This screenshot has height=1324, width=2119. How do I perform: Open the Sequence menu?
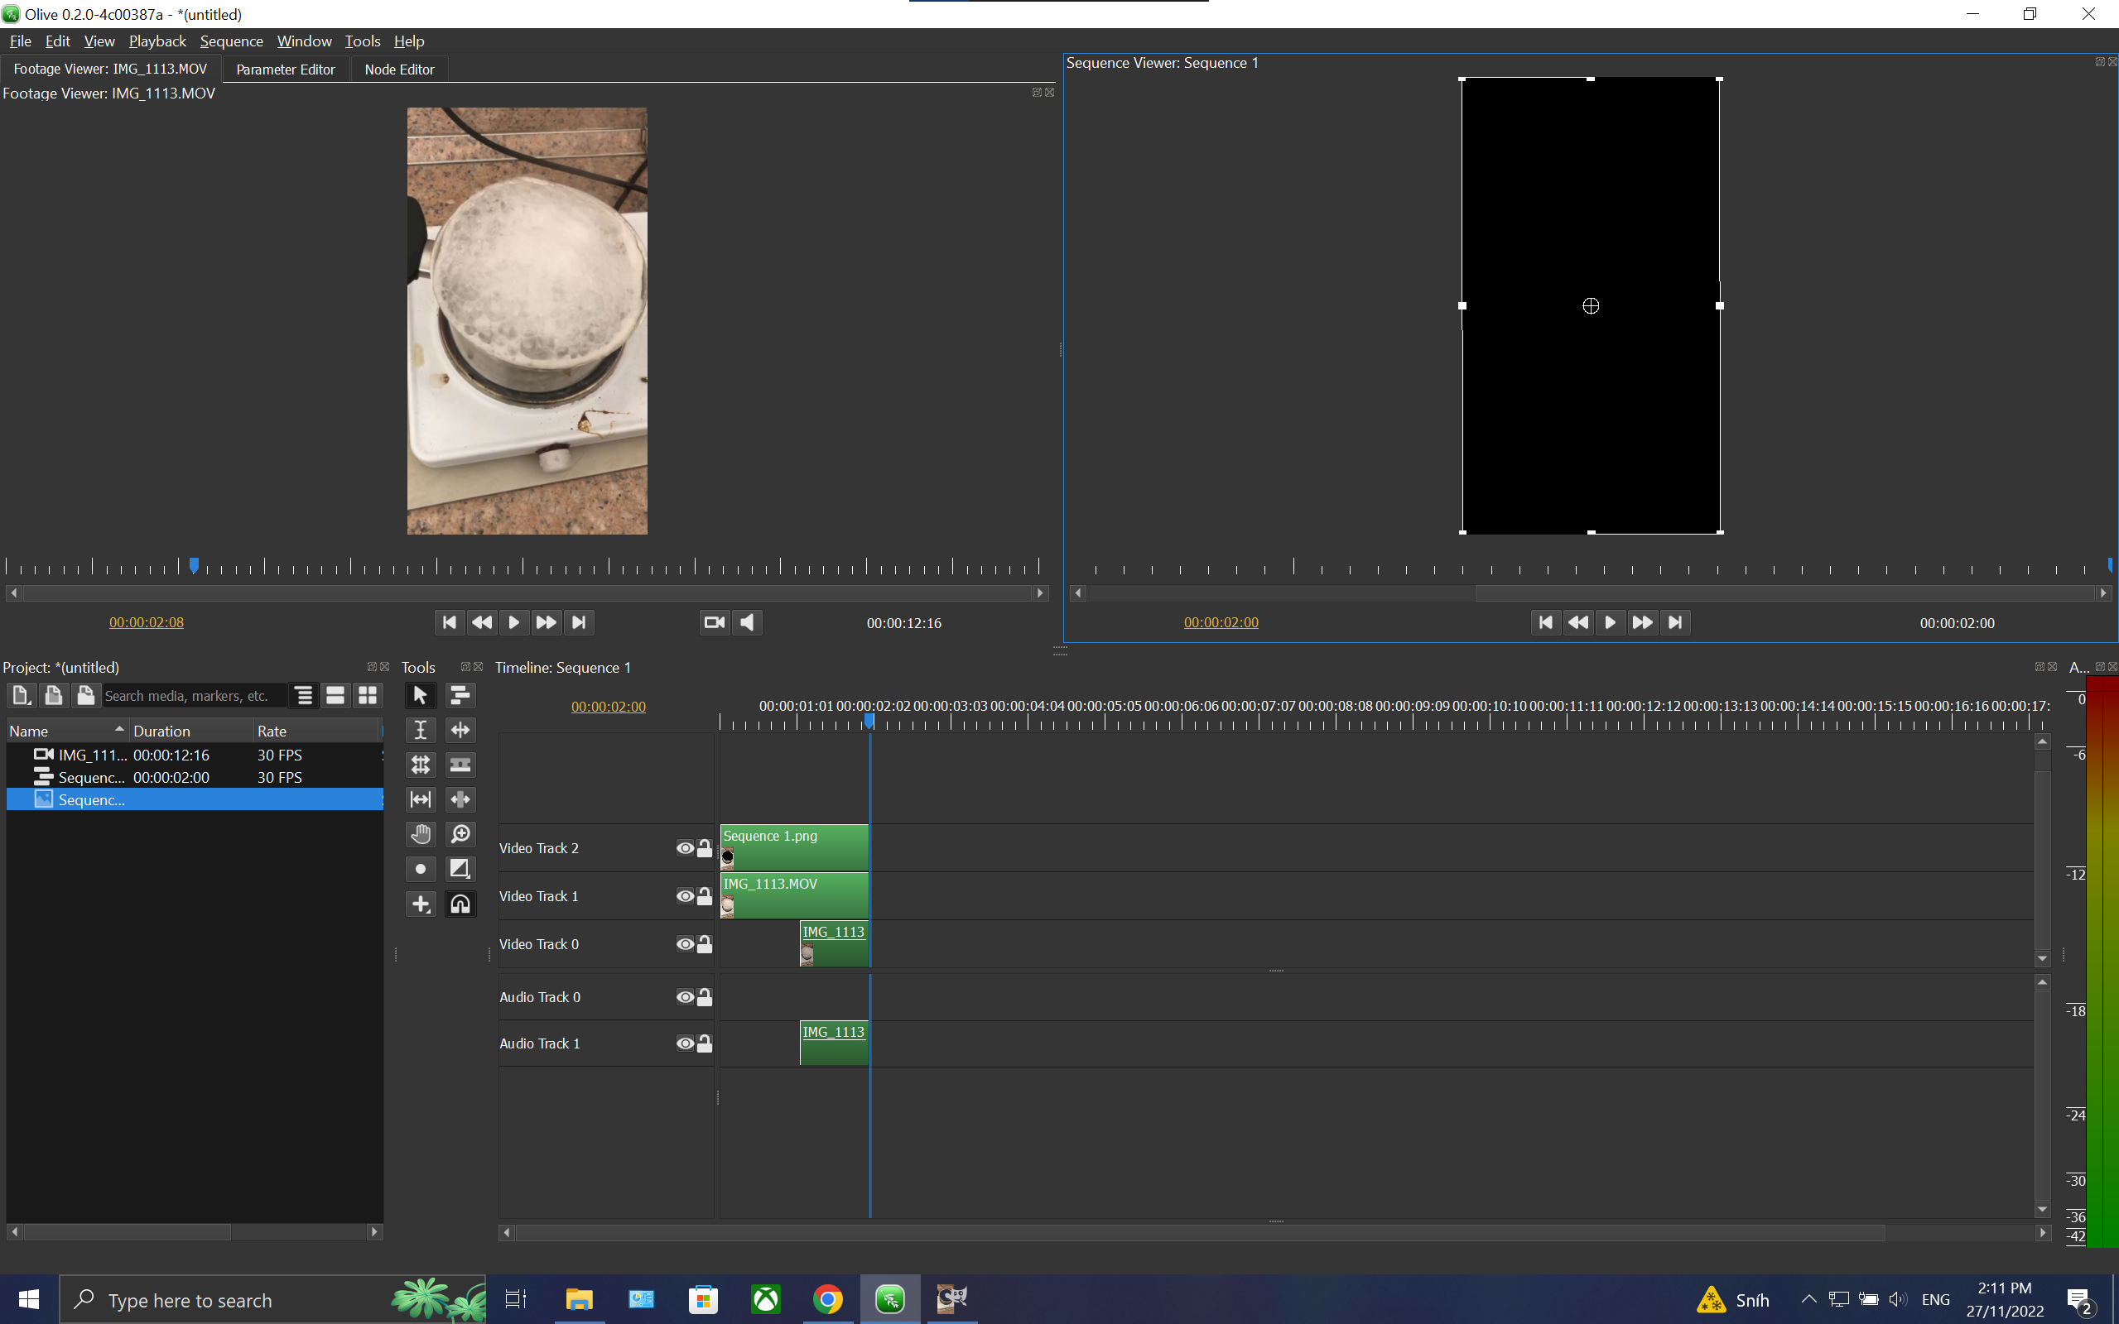(x=231, y=41)
